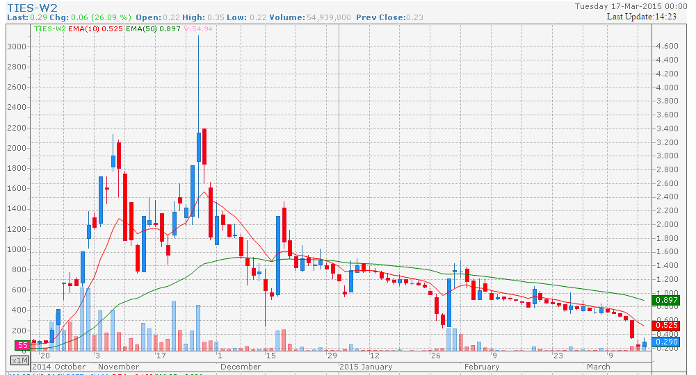Click the 1000 volume axis label
The height and width of the screenshot is (375, 696).
17,249
